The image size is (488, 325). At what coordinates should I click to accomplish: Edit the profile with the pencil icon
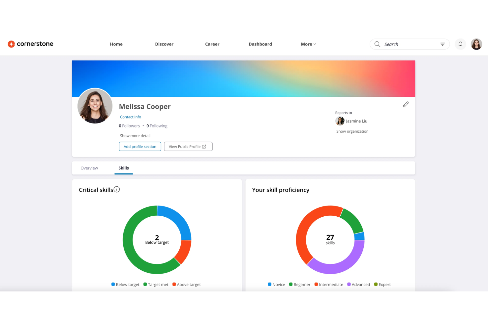click(406, 104)
